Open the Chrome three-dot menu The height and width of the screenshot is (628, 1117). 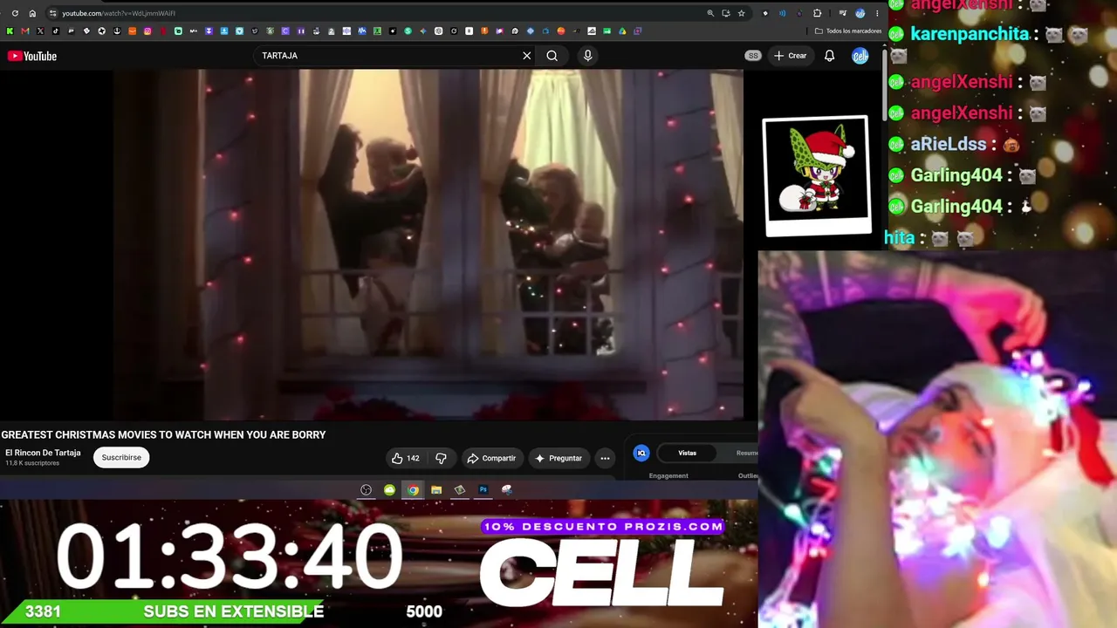pyautogui.click(x=877, y=13)
